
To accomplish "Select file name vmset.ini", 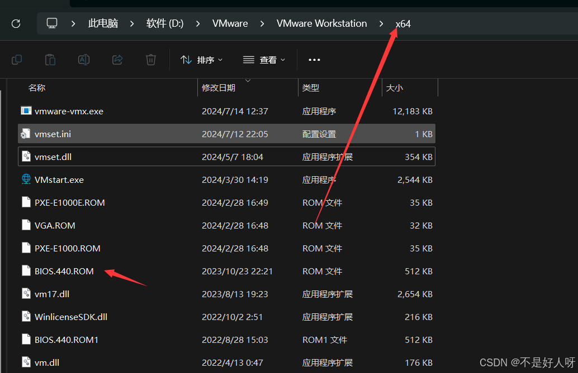I will (x=53, y=134).
